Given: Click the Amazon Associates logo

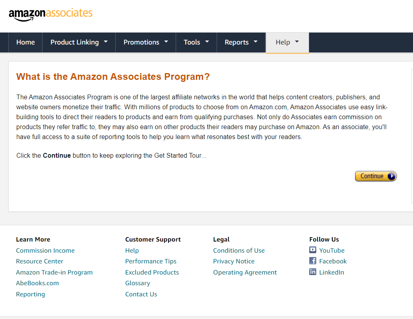Looking at the screenshot, I should [x=50, y=14].
